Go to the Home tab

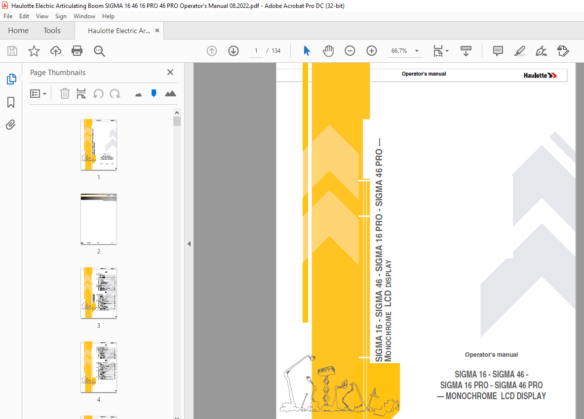[x=18, y=31]
